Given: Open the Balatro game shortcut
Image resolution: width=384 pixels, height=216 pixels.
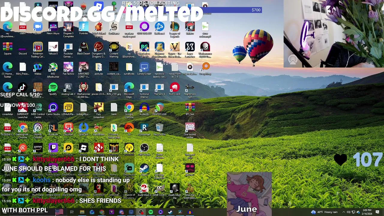Looking at the screenshot, I should pos(190,29).
